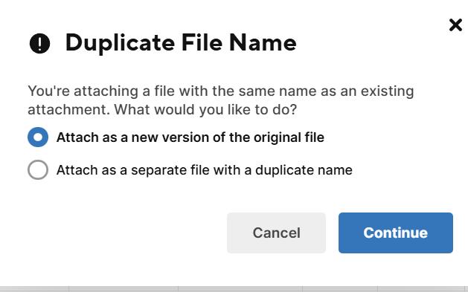Select the new version radio button
The width and height of the screenshot is (468, 292).
coord(38,137)
